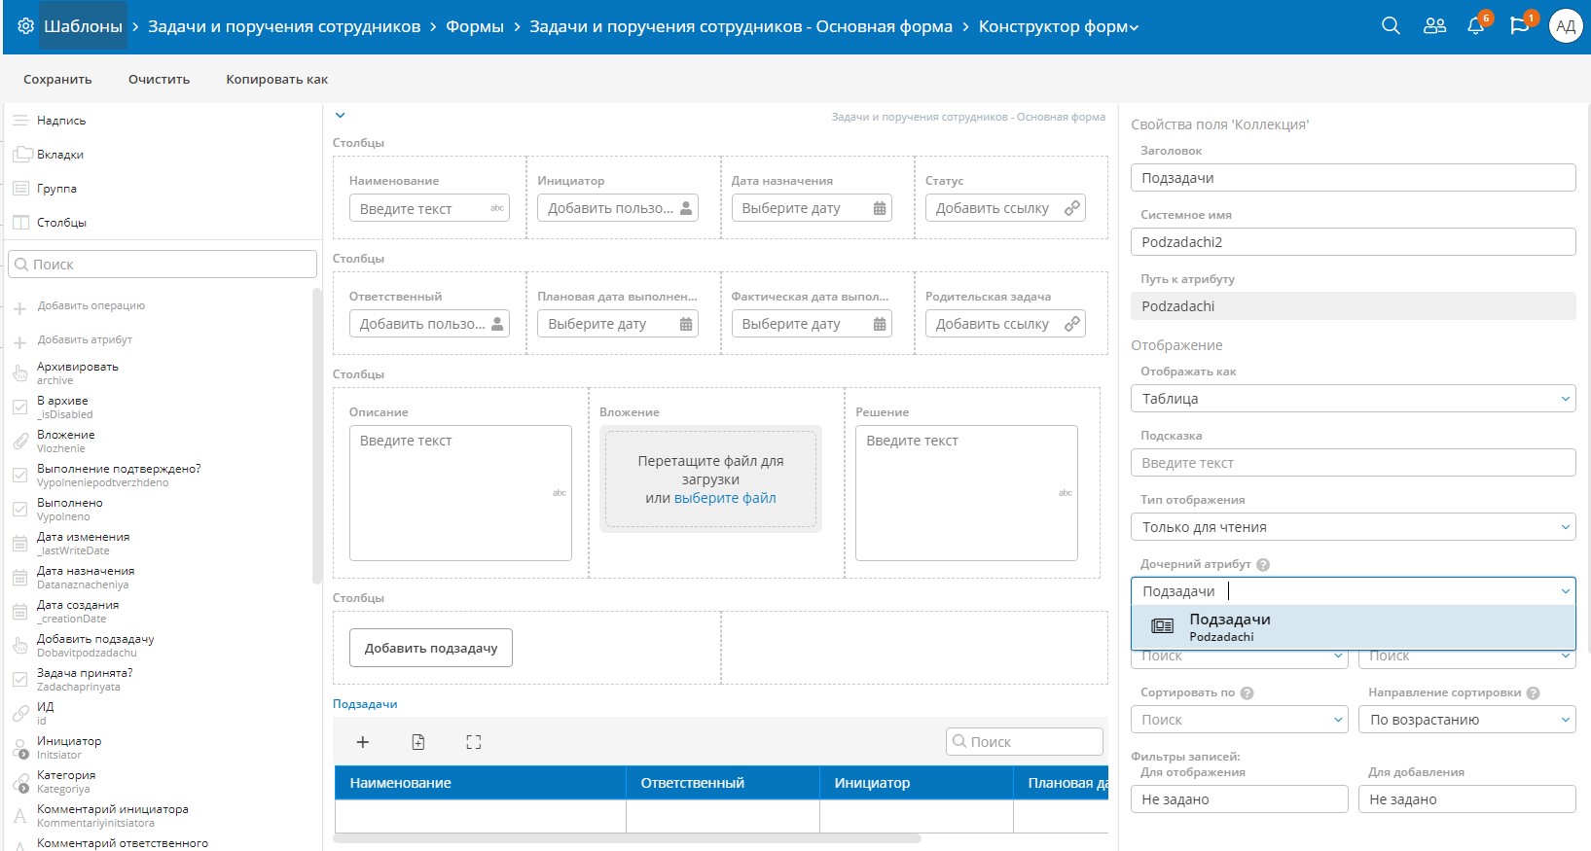Click выберите файл link in Вложение
The height and width of the screenshot is (851, 1591).
[x=725, y=498]
